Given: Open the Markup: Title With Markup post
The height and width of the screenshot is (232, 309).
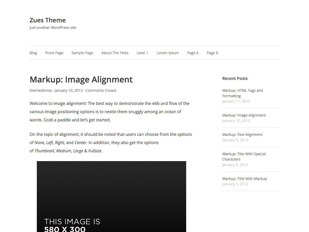Looking at the screenshot, I should tap(244, 178).
